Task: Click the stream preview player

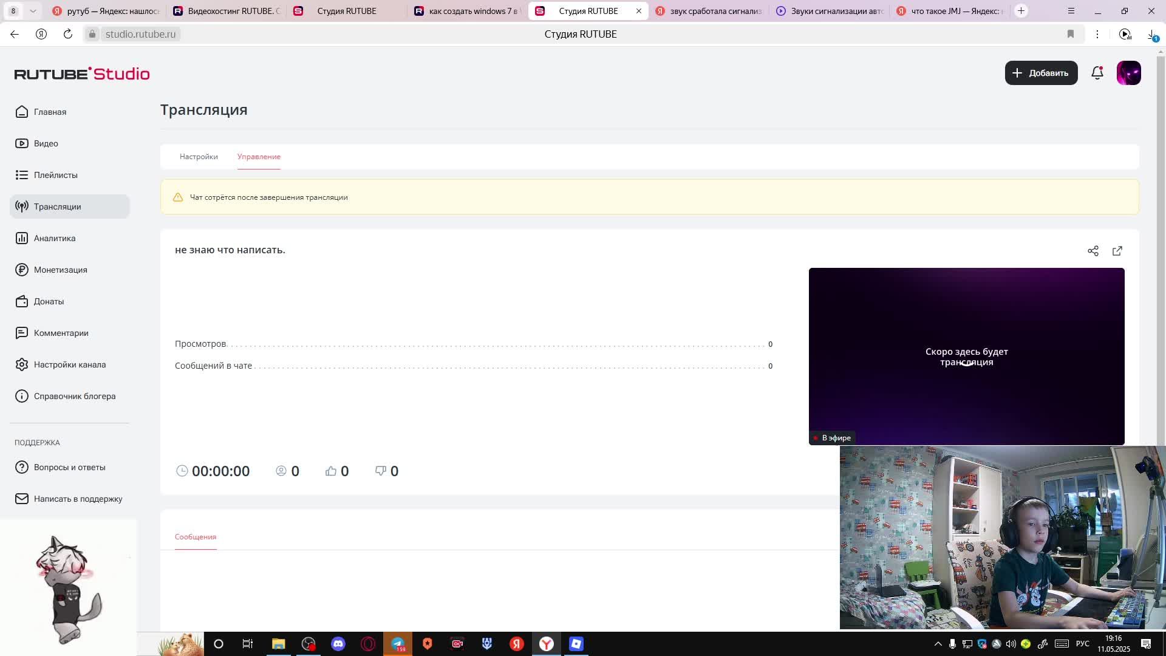Action: pos(967,357)
